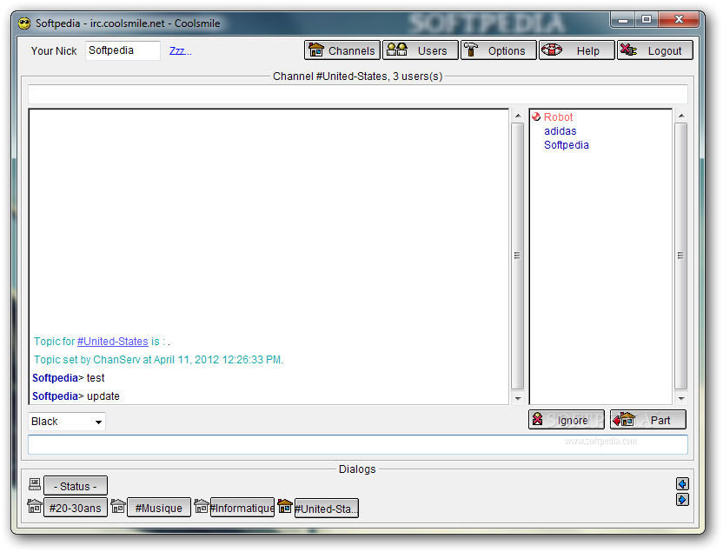
Task: Click the user list scrollbar thumb
Action: coord(681,256)
